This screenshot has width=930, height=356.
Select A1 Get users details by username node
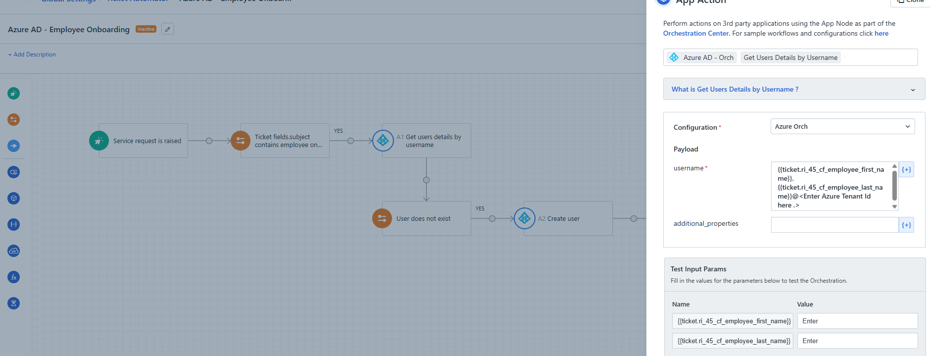(x=427, y=141)
